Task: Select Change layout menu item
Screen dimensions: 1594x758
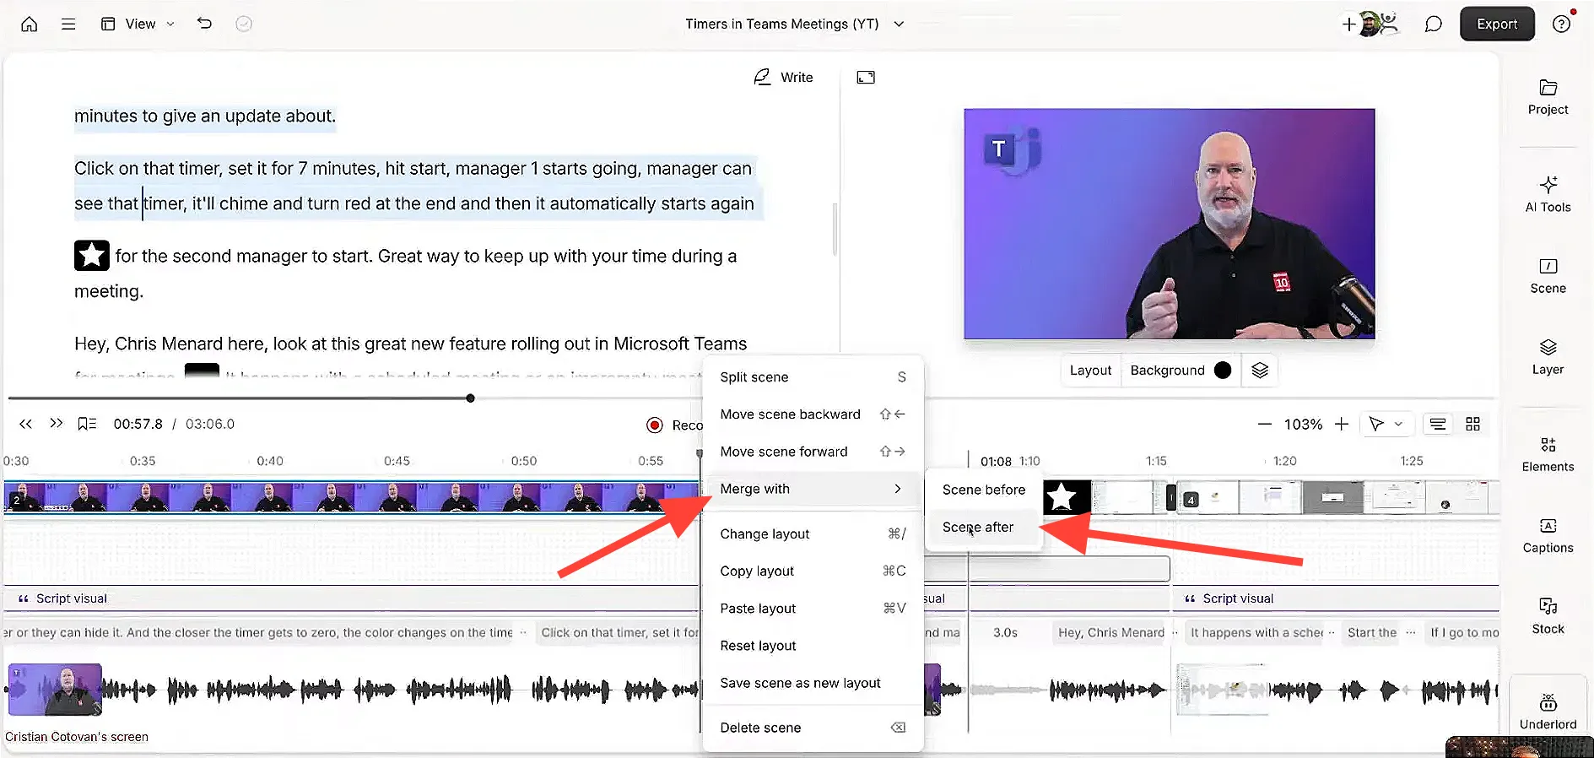Action: pyautogui.click(x=812, y=534)
